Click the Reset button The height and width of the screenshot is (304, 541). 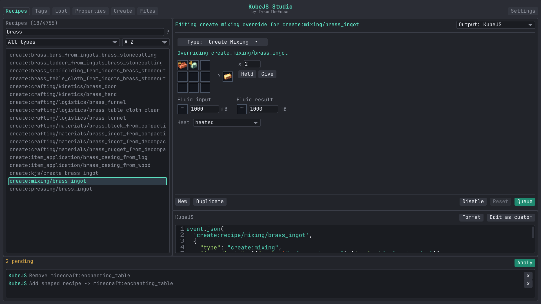click(x=500, y=202)
